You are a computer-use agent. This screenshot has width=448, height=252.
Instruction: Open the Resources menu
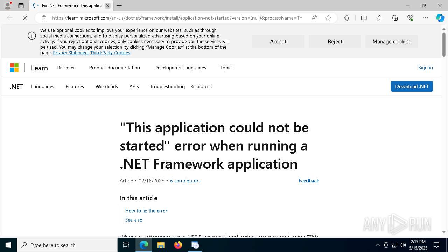pyautogui.click(x=201, y=86)
